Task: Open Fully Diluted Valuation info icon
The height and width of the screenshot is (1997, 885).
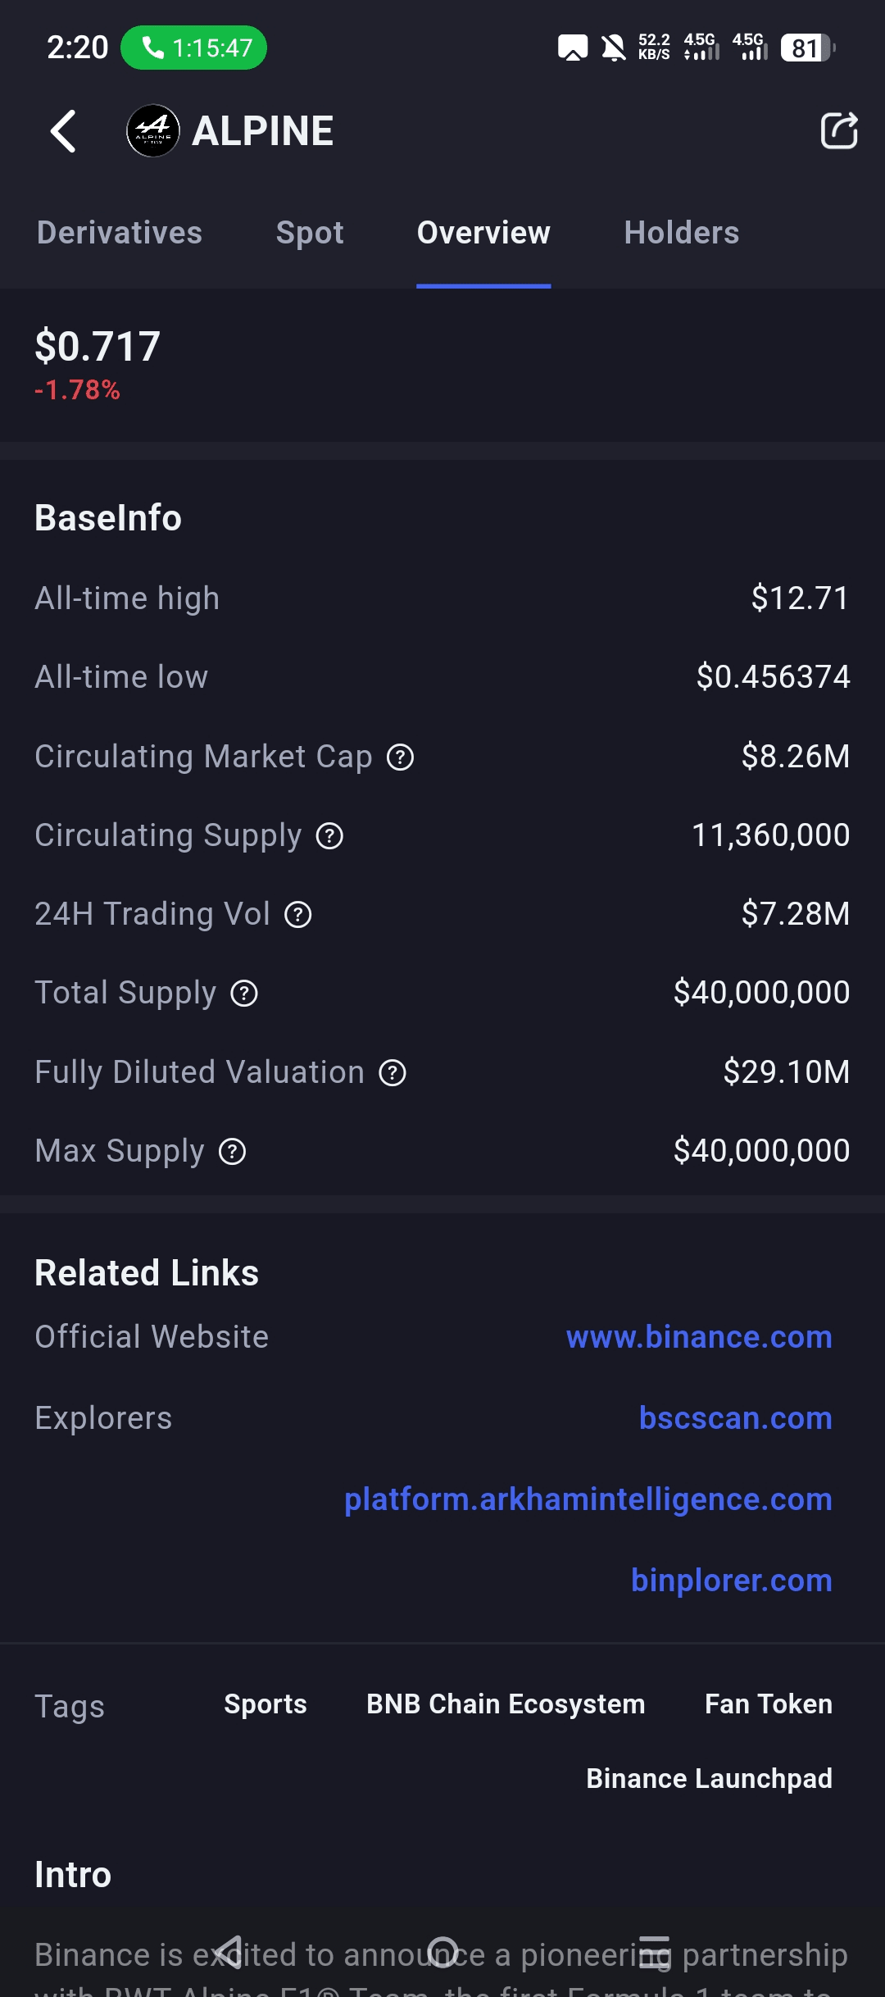Action: [x=393, y=1073]
